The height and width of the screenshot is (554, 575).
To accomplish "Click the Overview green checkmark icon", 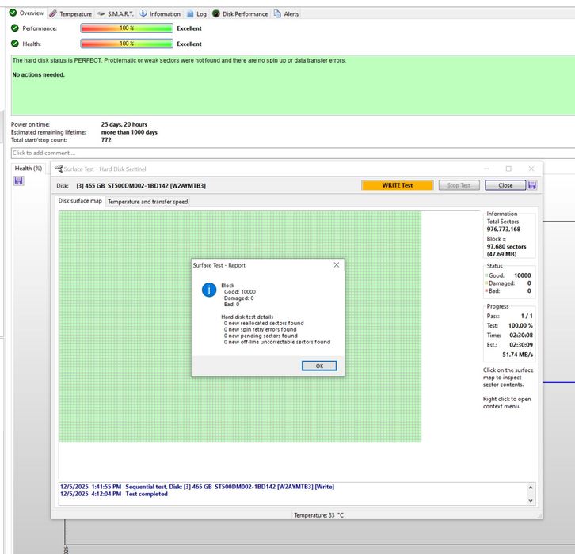I will click(13, 13).
